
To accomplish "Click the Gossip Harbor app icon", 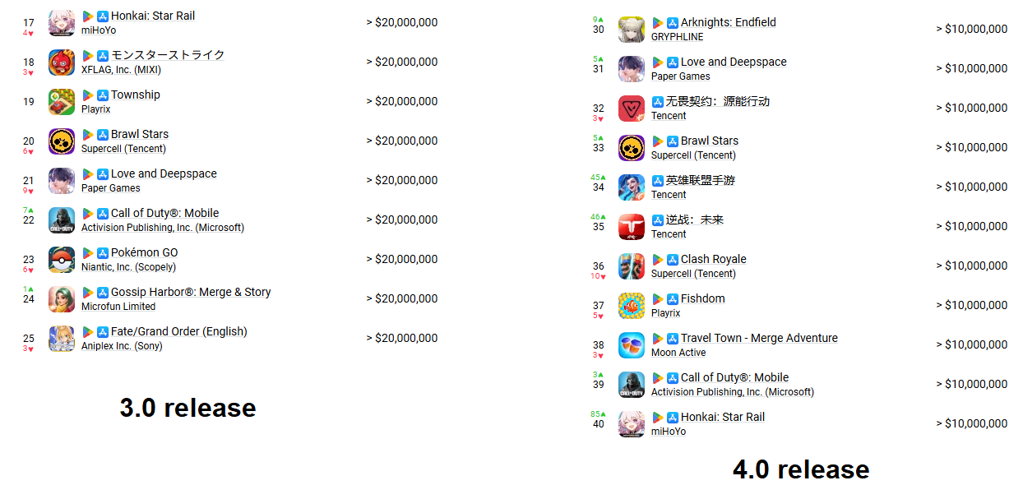I will (62, 299).
